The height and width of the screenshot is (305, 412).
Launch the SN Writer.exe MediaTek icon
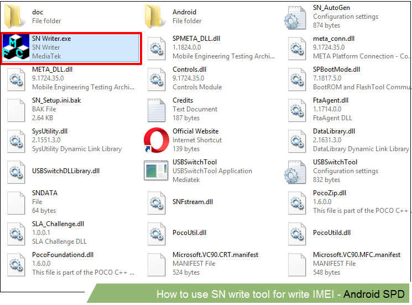[x=16, y=47]
